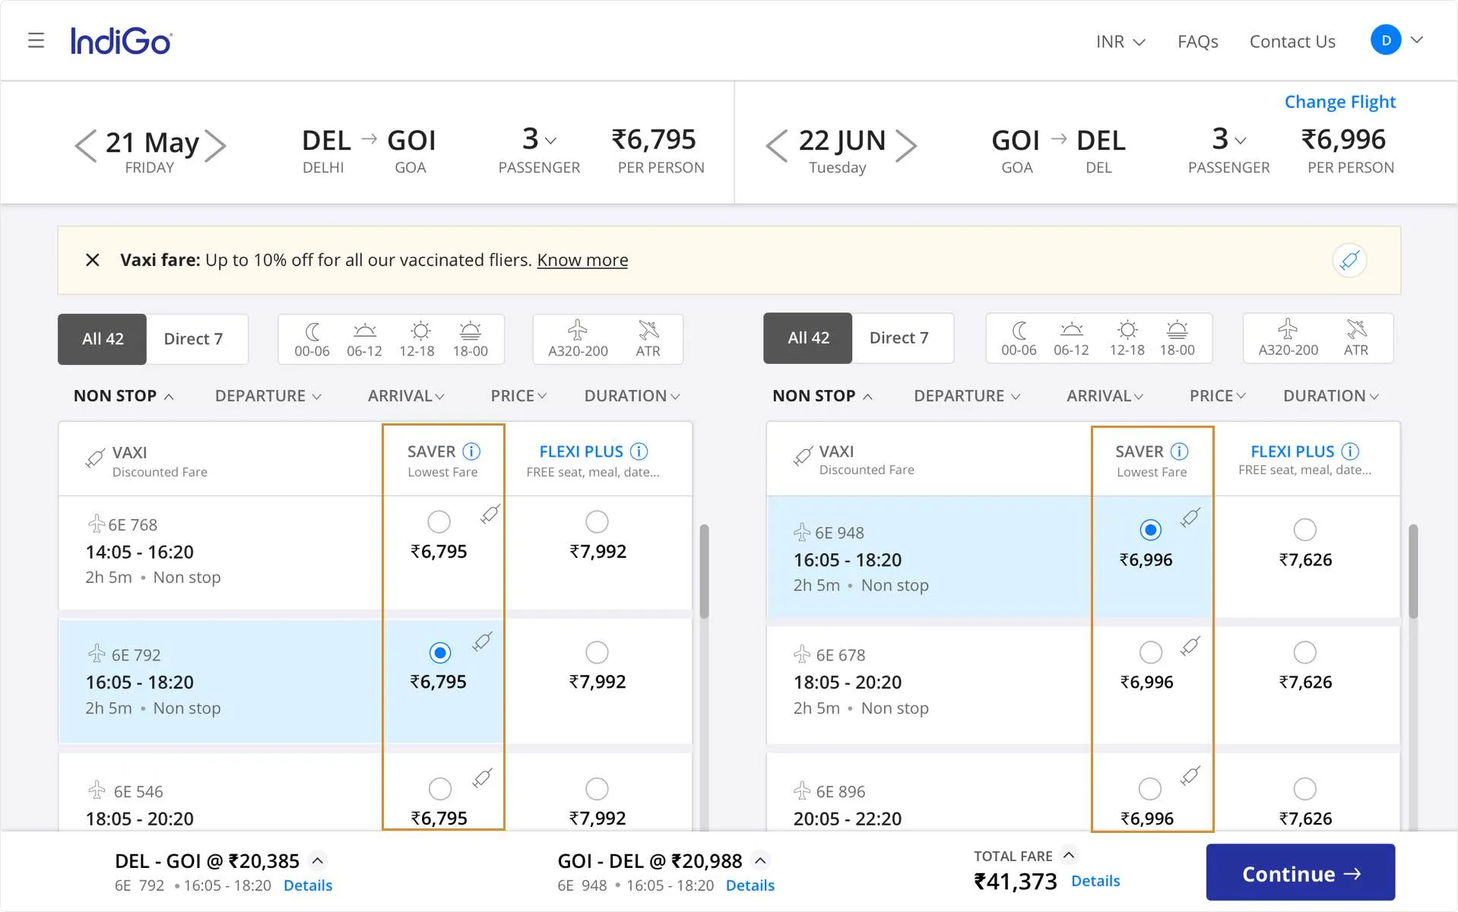This screenshot has width=1458, height=912.
Task: Filter outbound flights by ATR aircraft
Action: coord(648,339)
